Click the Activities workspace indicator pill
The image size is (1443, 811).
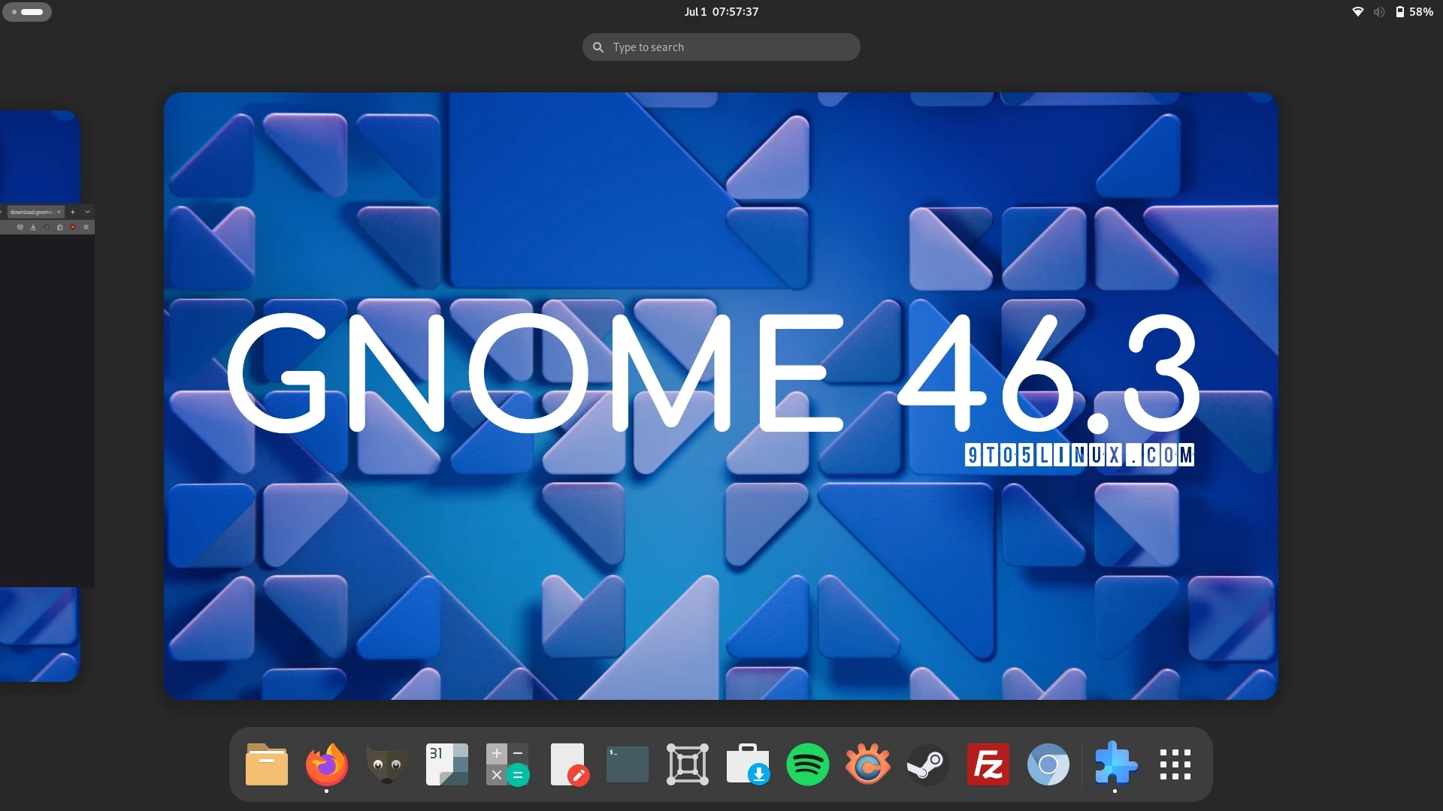coord(27,12)
